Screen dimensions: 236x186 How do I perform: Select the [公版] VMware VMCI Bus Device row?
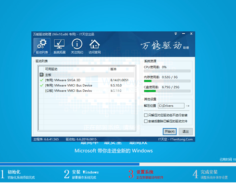(x=87, y=91)
